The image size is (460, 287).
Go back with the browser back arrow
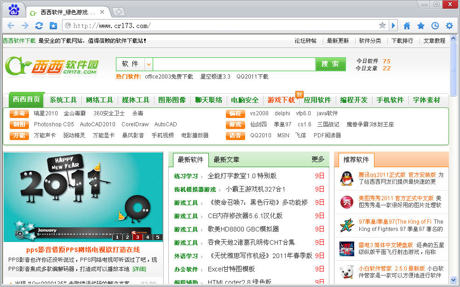click(11, 25)
